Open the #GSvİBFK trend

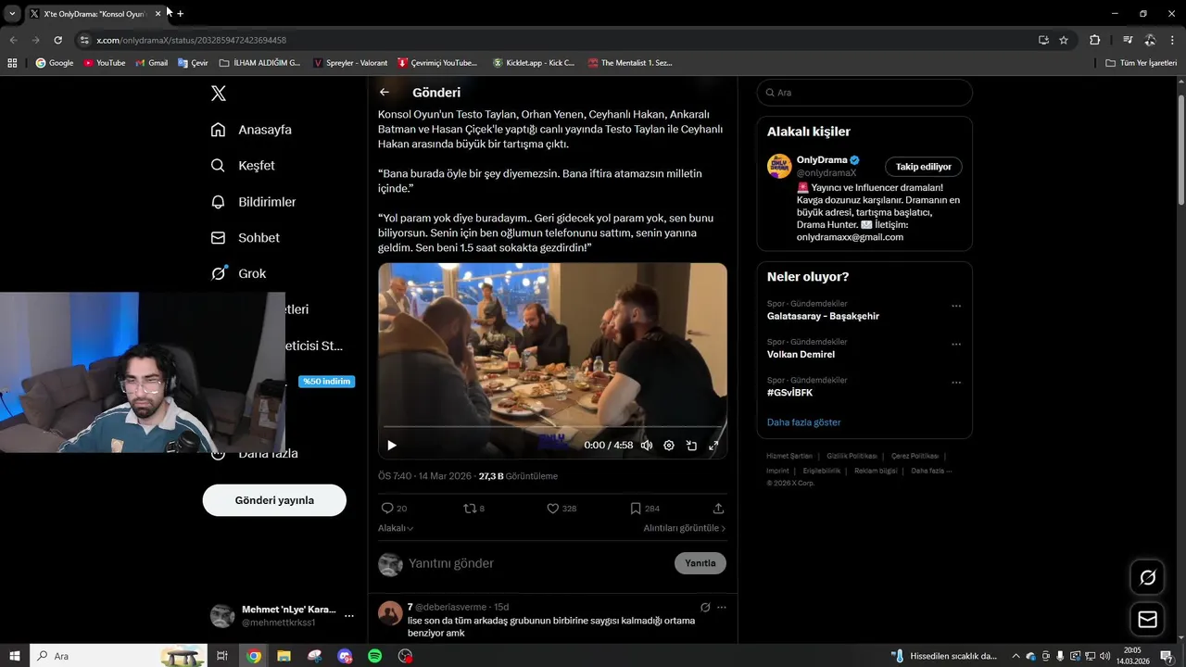789,393
